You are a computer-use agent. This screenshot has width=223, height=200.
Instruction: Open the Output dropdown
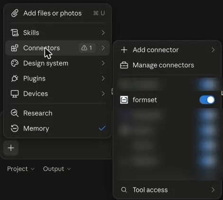coord(57,169)
